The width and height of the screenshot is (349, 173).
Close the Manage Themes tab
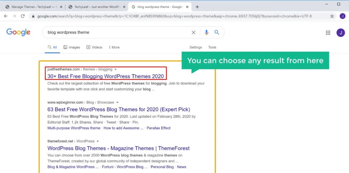click(x=61, y=7)
